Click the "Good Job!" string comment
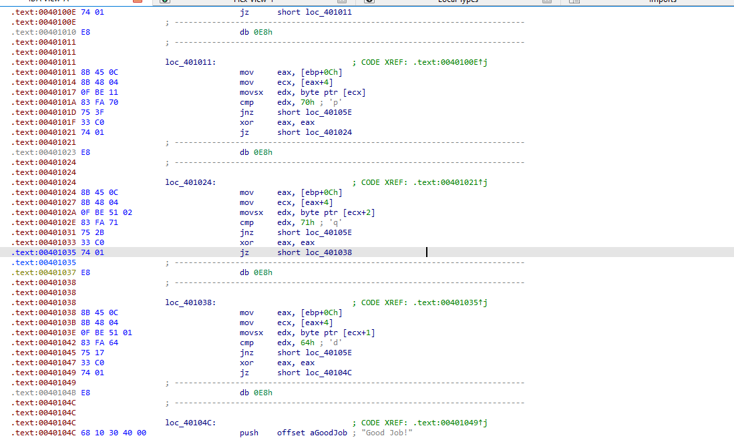 [x=387, y=433]
